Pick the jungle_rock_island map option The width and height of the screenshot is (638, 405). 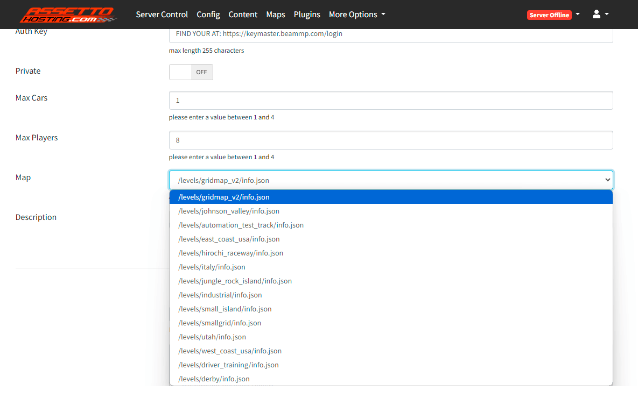[235, 281]
